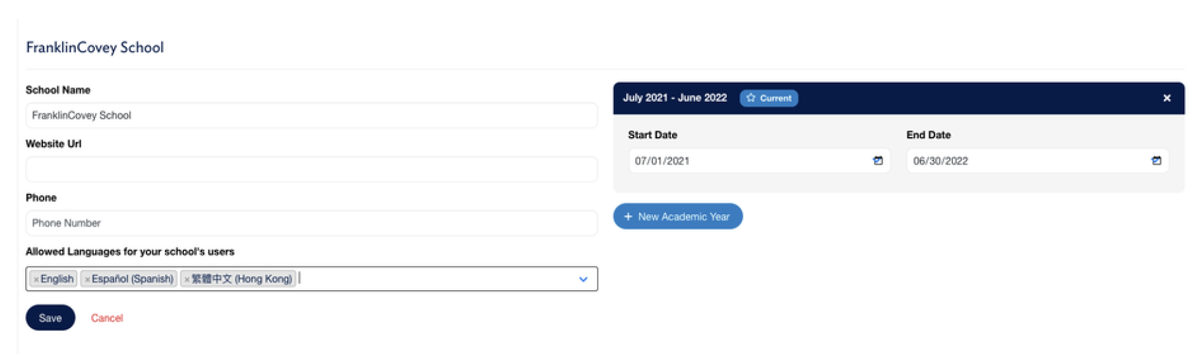Open the Start Date calendar picker icon
Viewport: 1197px width, 355px height.
(x=878, y=161)
